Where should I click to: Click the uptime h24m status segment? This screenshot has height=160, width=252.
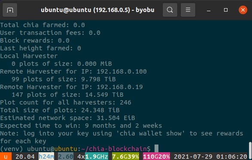click(46, 157)
